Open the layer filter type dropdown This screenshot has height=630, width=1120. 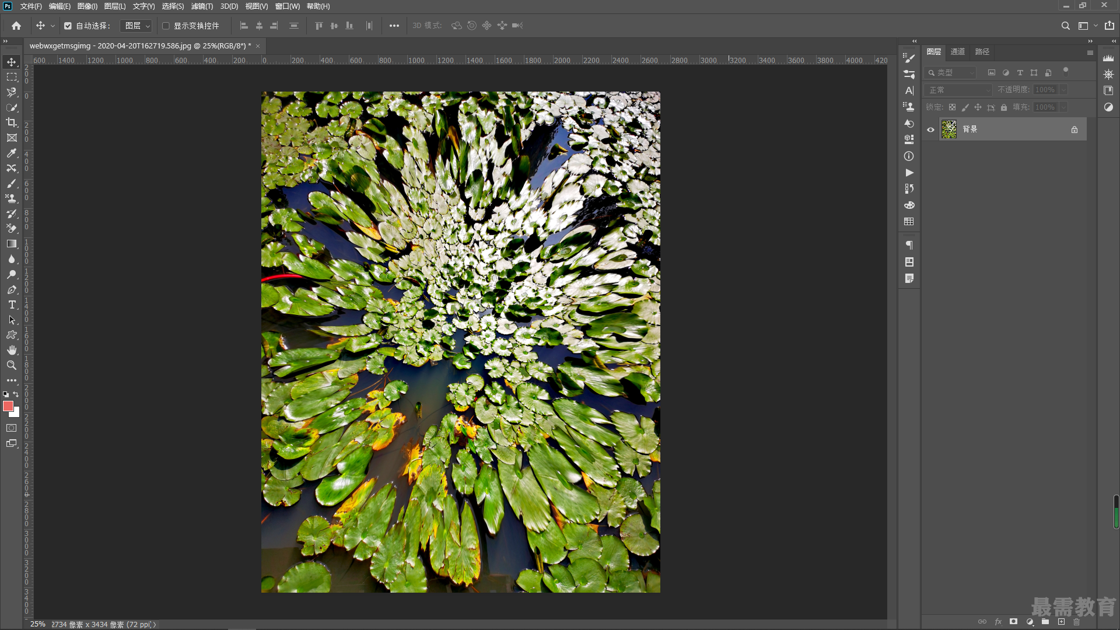click(x=950, y=73)
